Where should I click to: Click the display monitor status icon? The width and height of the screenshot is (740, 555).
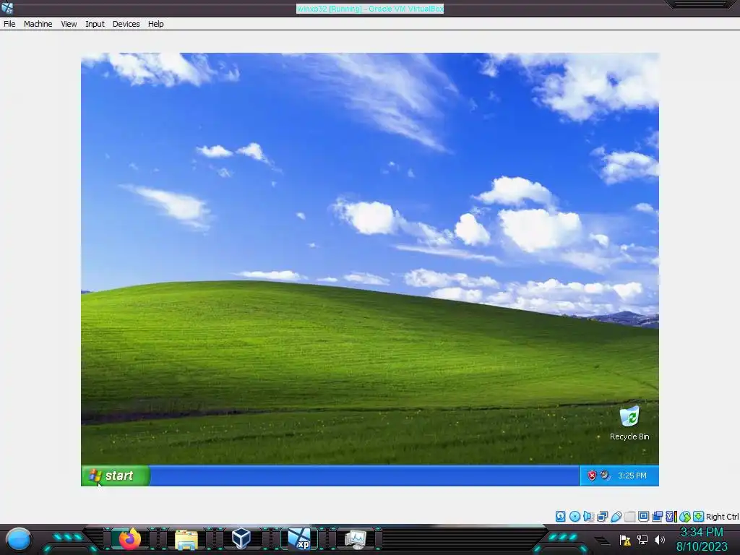(643, 516)
